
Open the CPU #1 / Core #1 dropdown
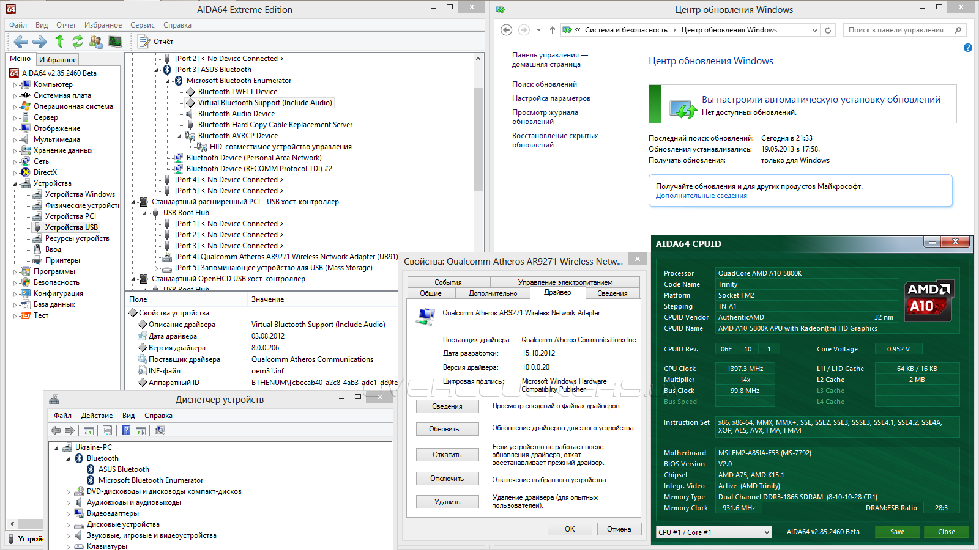pos(713,532)
